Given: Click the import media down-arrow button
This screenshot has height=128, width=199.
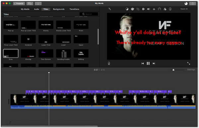Looking at the screenshot, I should [38, 3].
